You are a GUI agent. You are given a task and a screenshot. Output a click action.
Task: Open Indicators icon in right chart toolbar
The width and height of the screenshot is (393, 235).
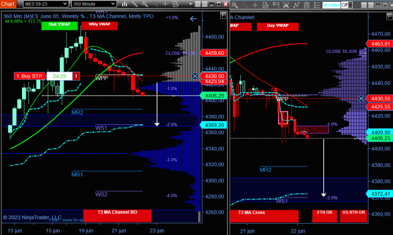[x=285, y=5]
